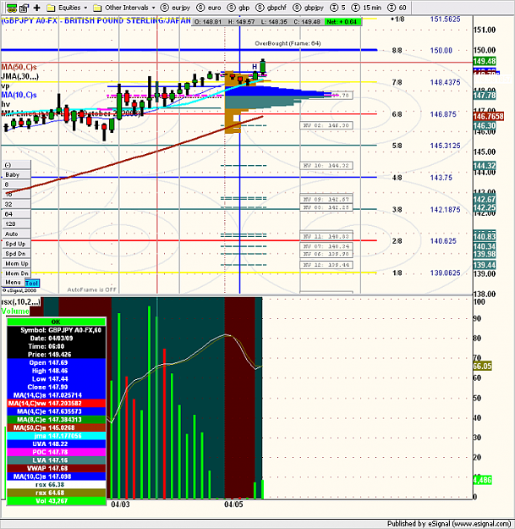Click the 149.48 green price marker
The width and height of the screenshot is (515, 529).
coord(485,61)
